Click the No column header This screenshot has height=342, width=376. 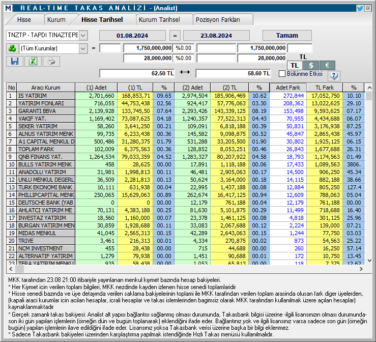pyautogui.click(x=12, y=88)
